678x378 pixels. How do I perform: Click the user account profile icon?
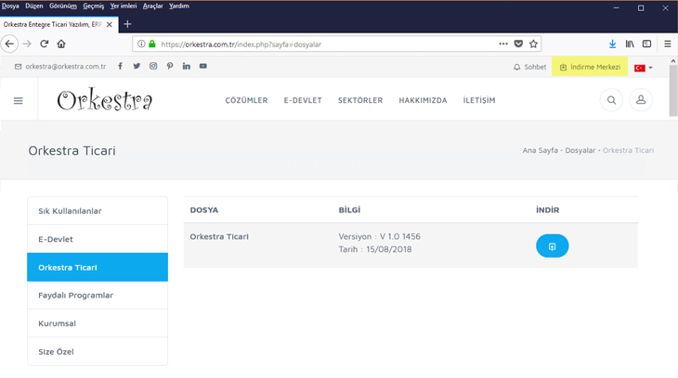(641, 100)
